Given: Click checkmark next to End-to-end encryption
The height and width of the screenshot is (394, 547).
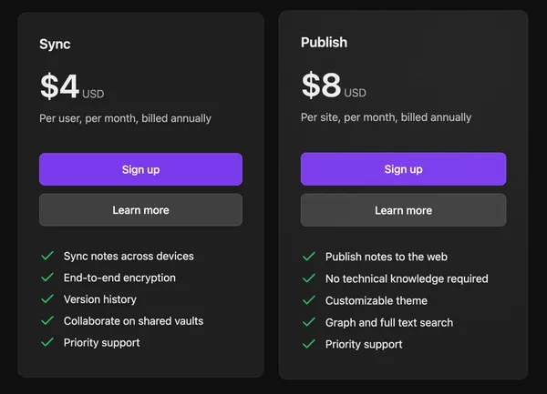Looking at the screenshot, I should (47, 278).
